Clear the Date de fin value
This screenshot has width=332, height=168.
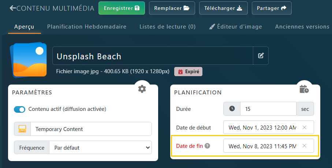(304, 146)
